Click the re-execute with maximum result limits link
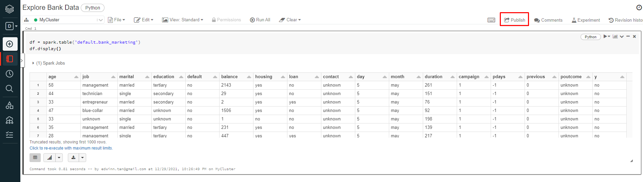Viewport: 643px width, 182px height. (x=71, y=148)
